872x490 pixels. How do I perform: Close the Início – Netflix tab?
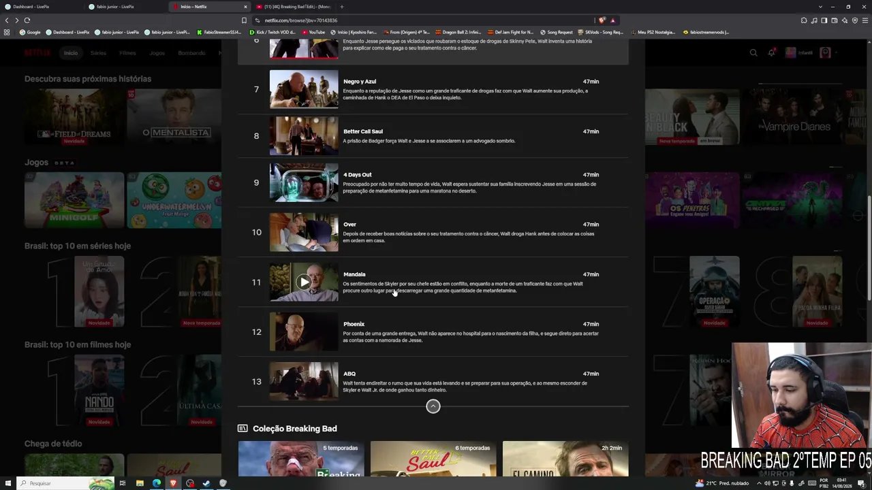pyautogui.click(x=245, y=7)
